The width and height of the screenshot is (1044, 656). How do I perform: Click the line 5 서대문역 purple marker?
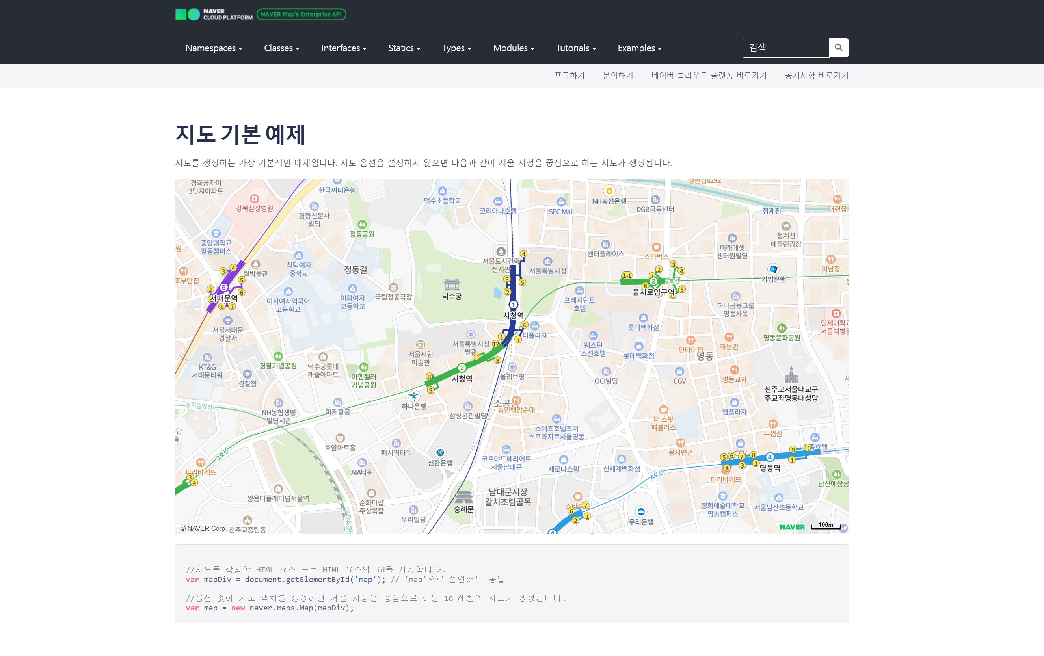click(x=224, y=287)
